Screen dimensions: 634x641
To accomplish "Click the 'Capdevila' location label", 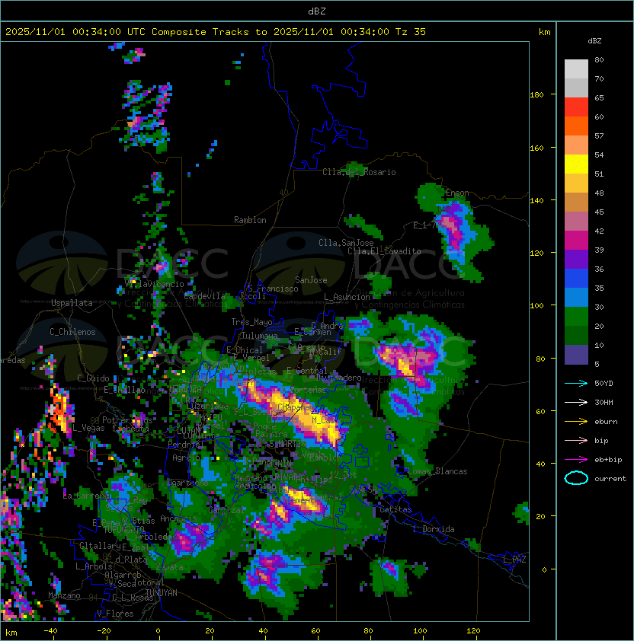I will 205,296.
